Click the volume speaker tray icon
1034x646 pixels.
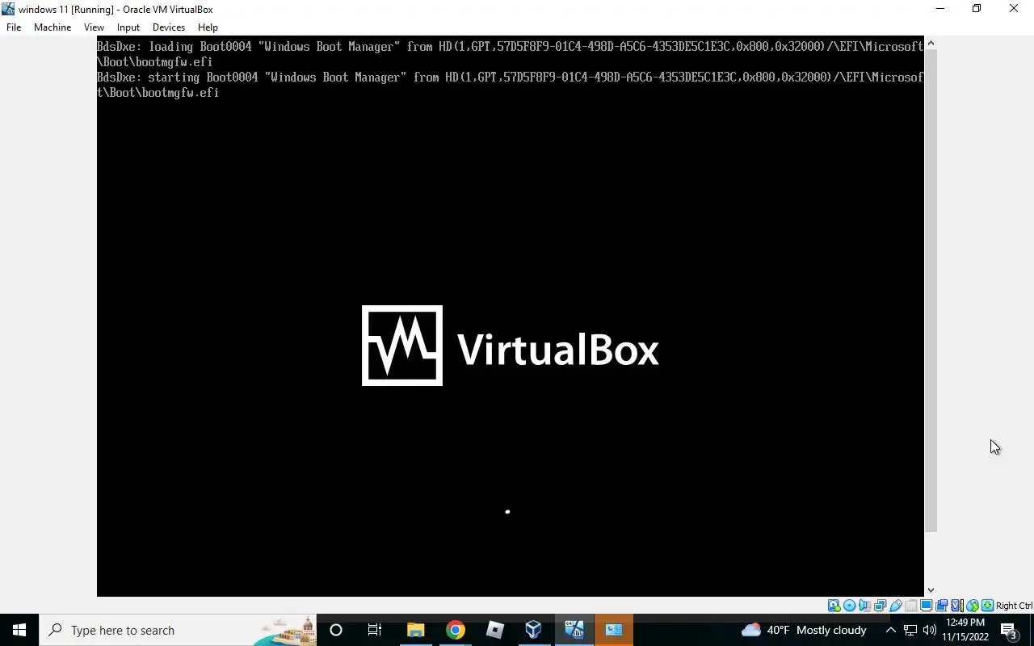929,630
